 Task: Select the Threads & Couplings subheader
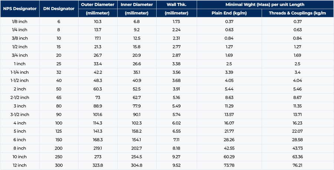299,13
